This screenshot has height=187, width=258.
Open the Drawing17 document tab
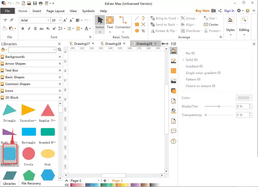click(x=82, y=44)
